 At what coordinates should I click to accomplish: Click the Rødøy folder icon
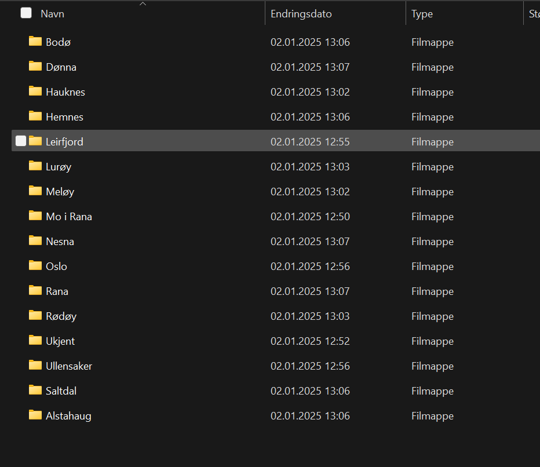pos(35,315)
